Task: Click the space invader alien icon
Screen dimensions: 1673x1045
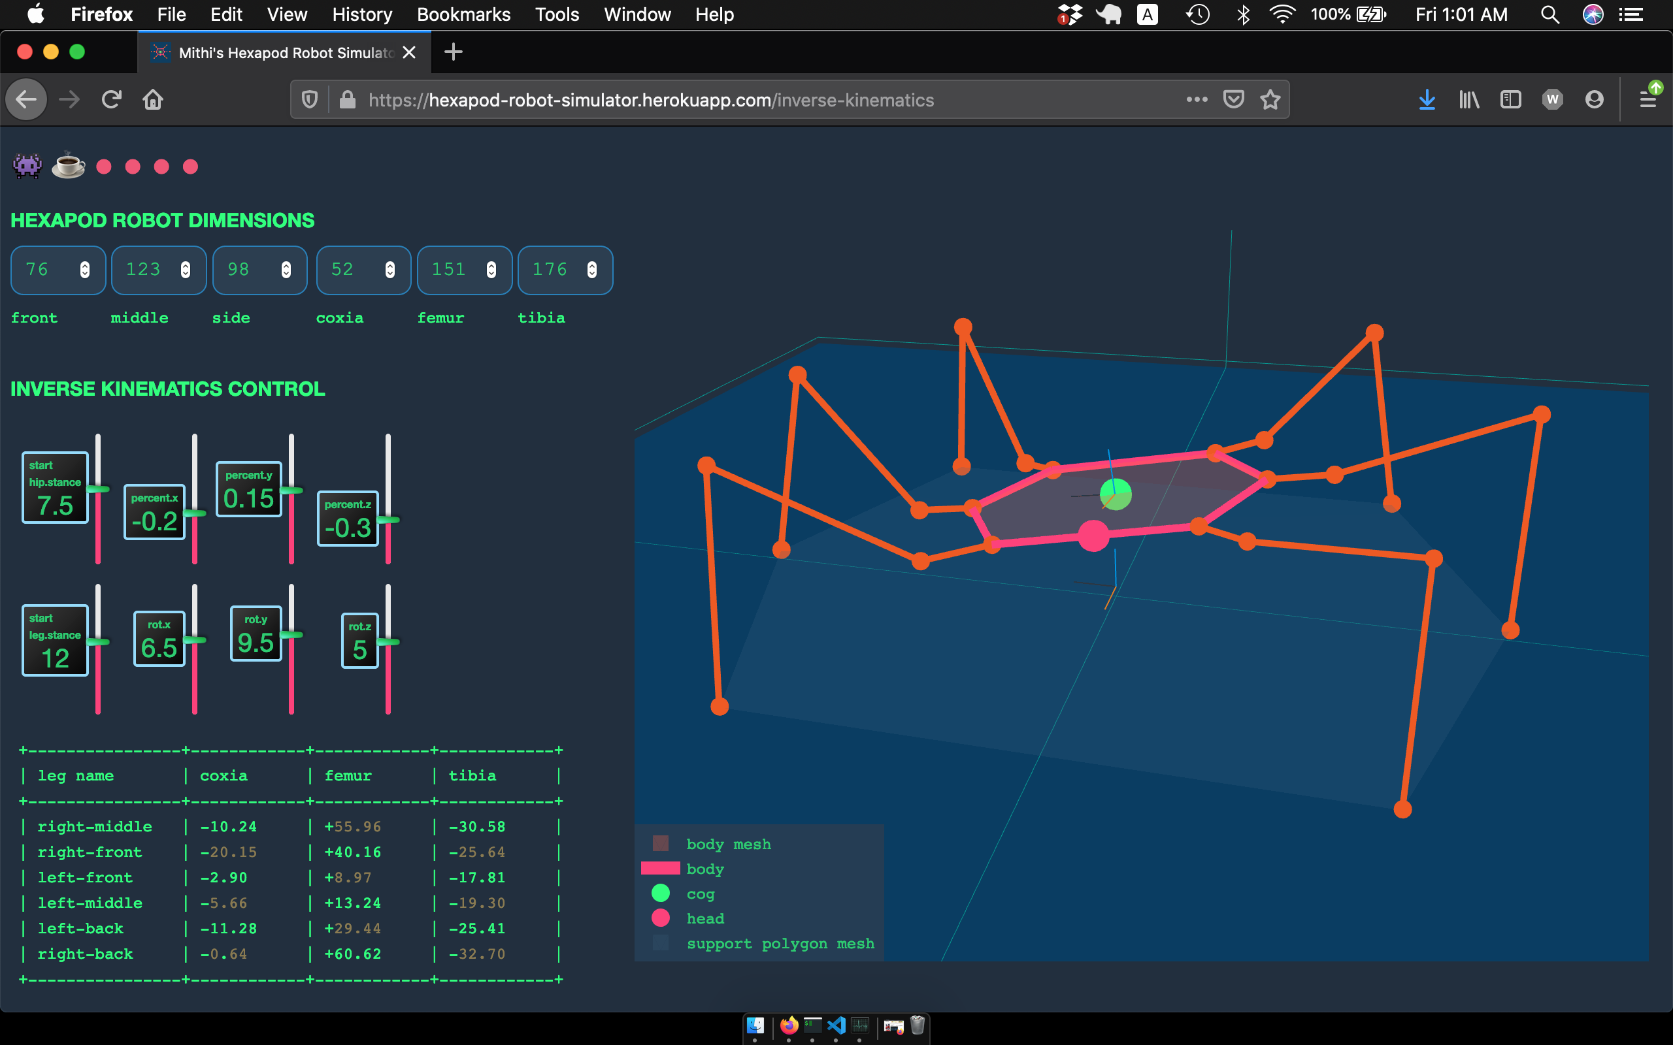Action: [27, 166]
